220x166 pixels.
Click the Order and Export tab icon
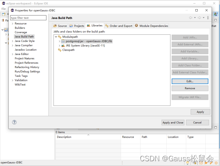(x=107, y=26)
